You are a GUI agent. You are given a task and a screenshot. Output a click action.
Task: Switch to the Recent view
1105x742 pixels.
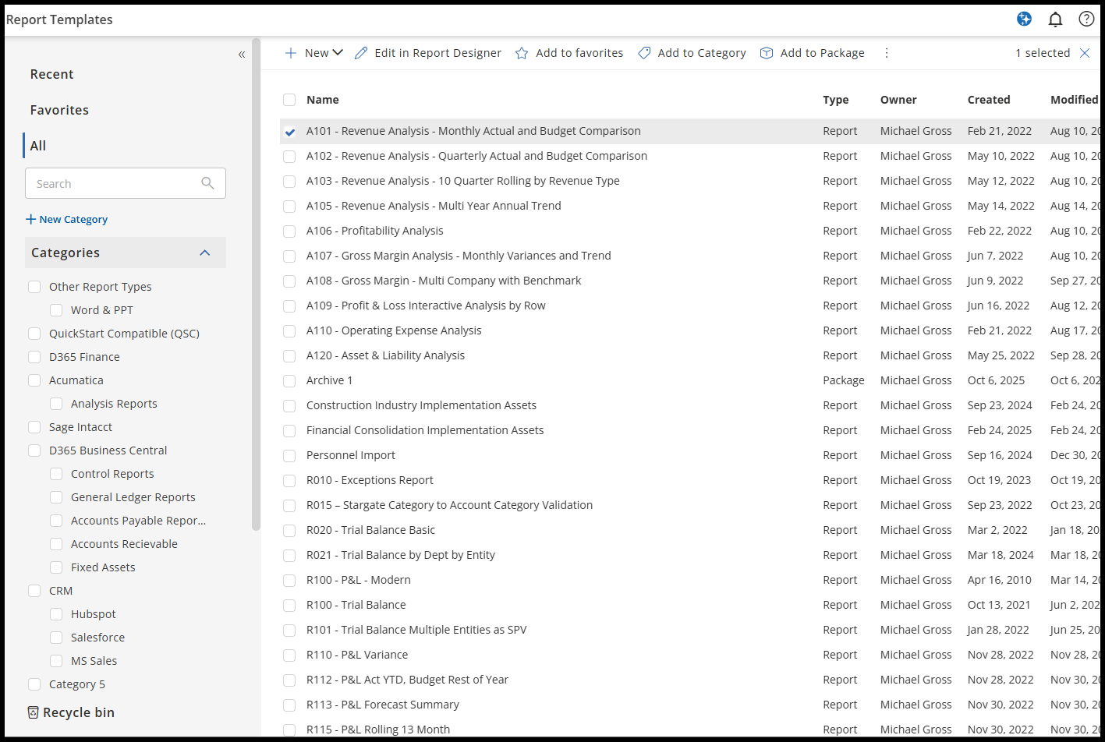(x=51, y=74)
